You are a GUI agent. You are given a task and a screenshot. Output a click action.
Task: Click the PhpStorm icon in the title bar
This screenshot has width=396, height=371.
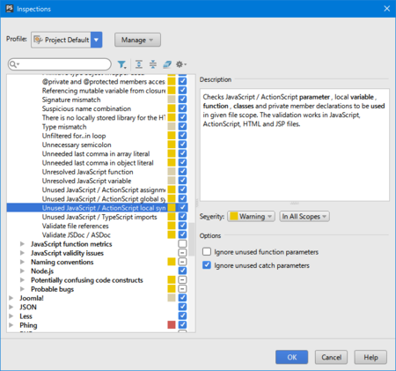click(x=10, y=9)
